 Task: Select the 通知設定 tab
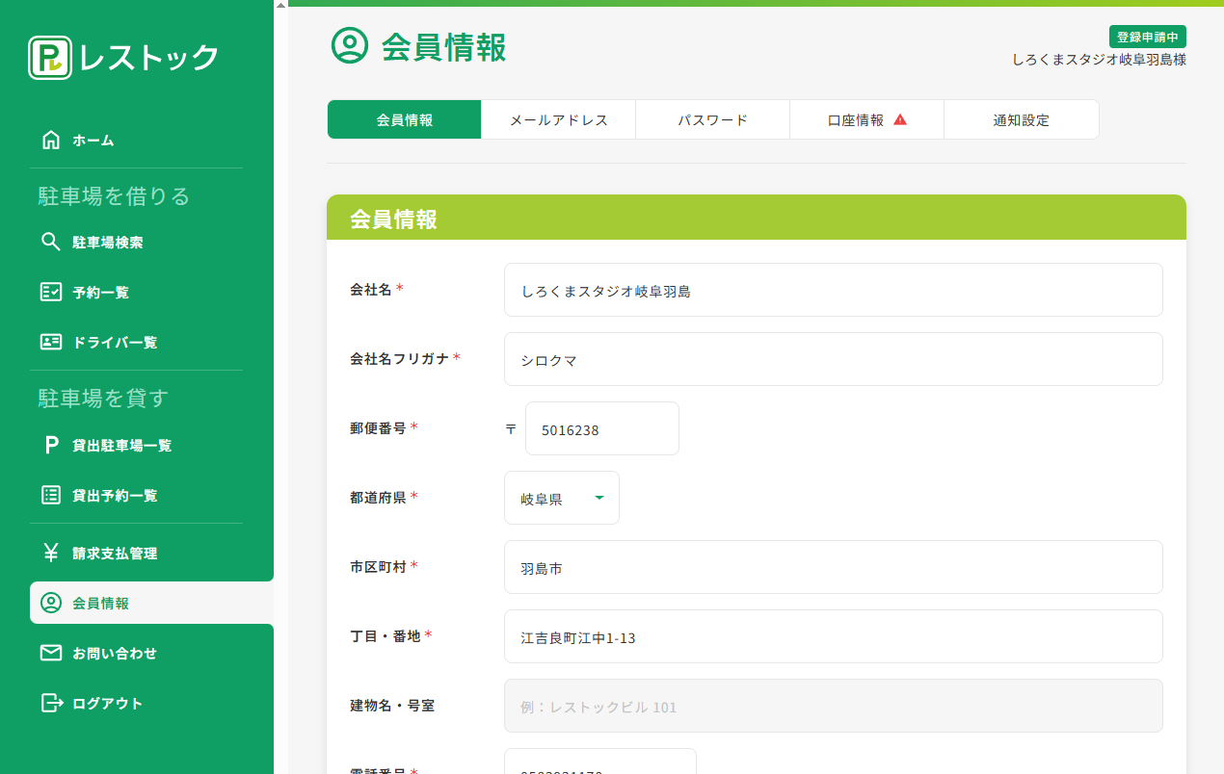tap(1021, 120)
